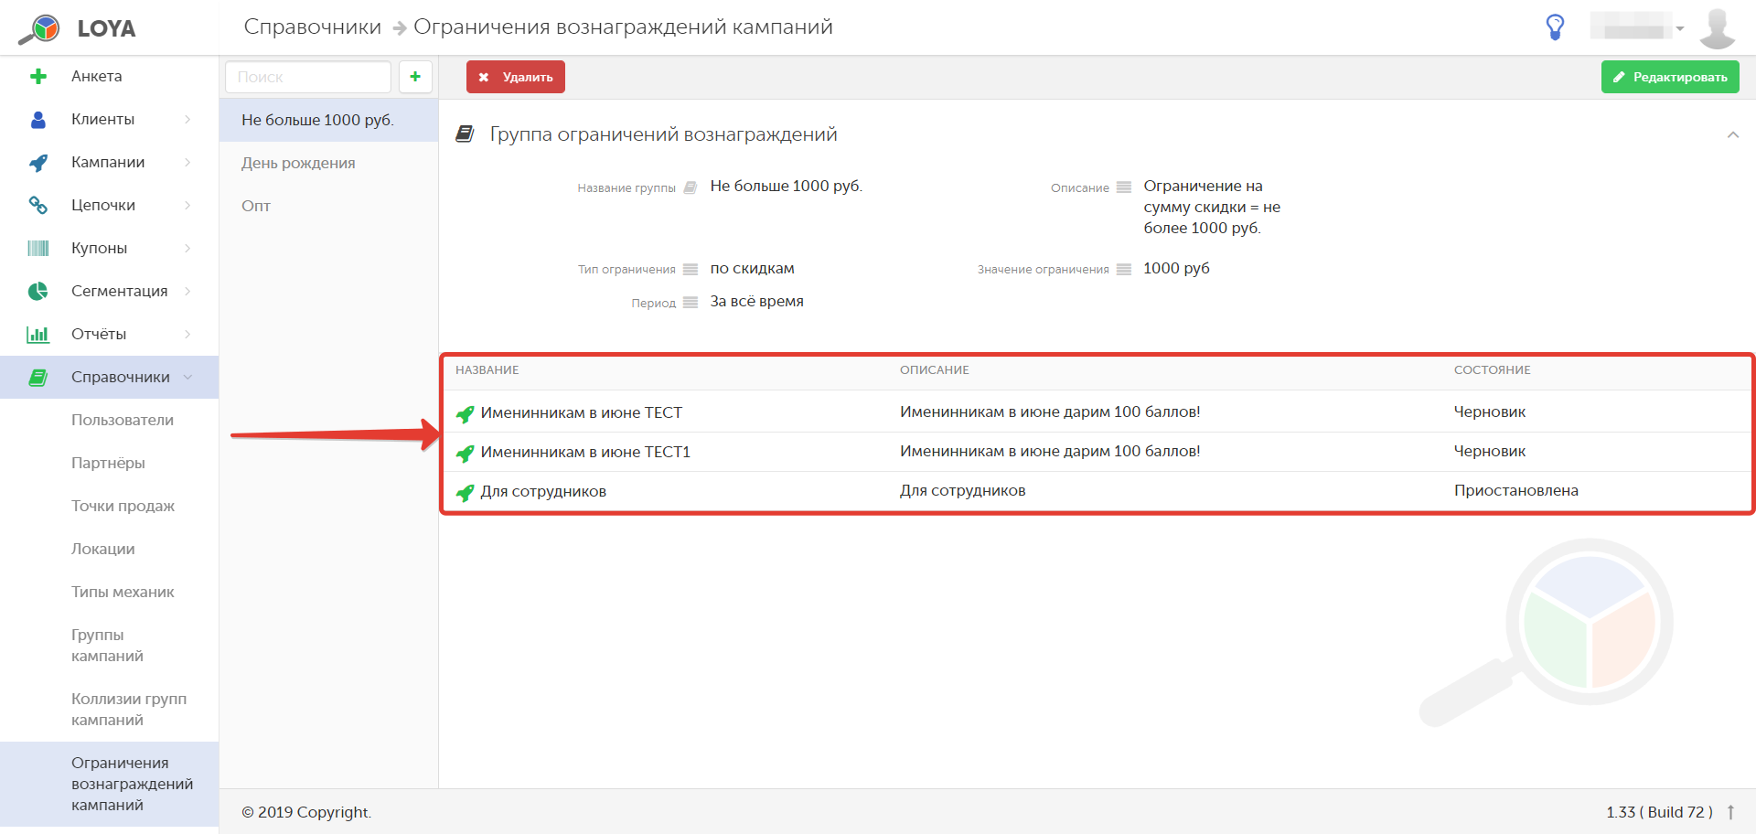Expand the Кампании menu chevron
The image size is (1756, 834).
[187, 163]
